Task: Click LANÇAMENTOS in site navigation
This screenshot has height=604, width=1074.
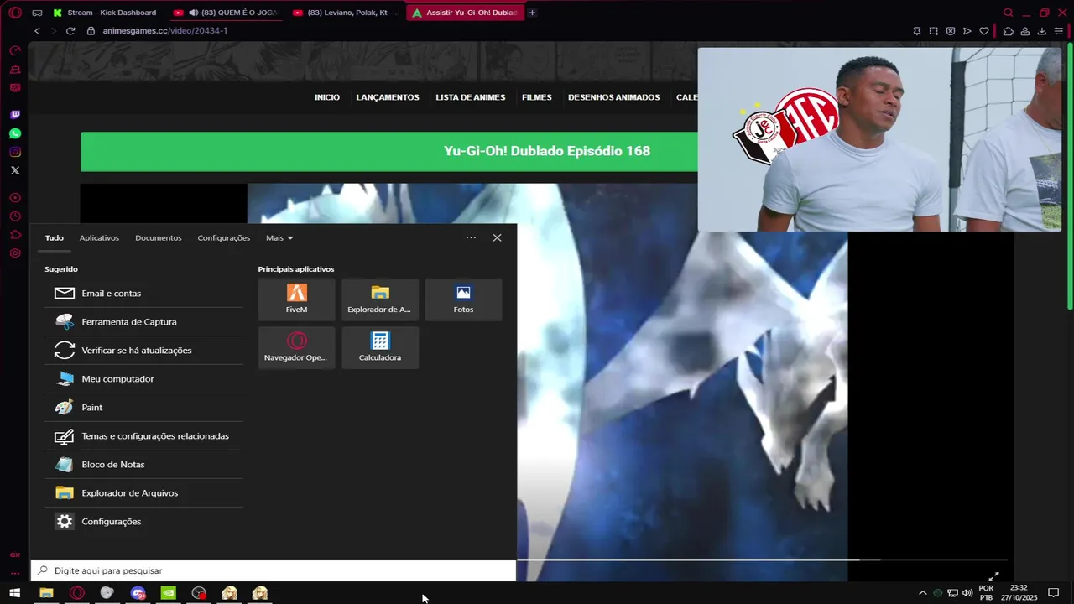Action: (388, 97)
